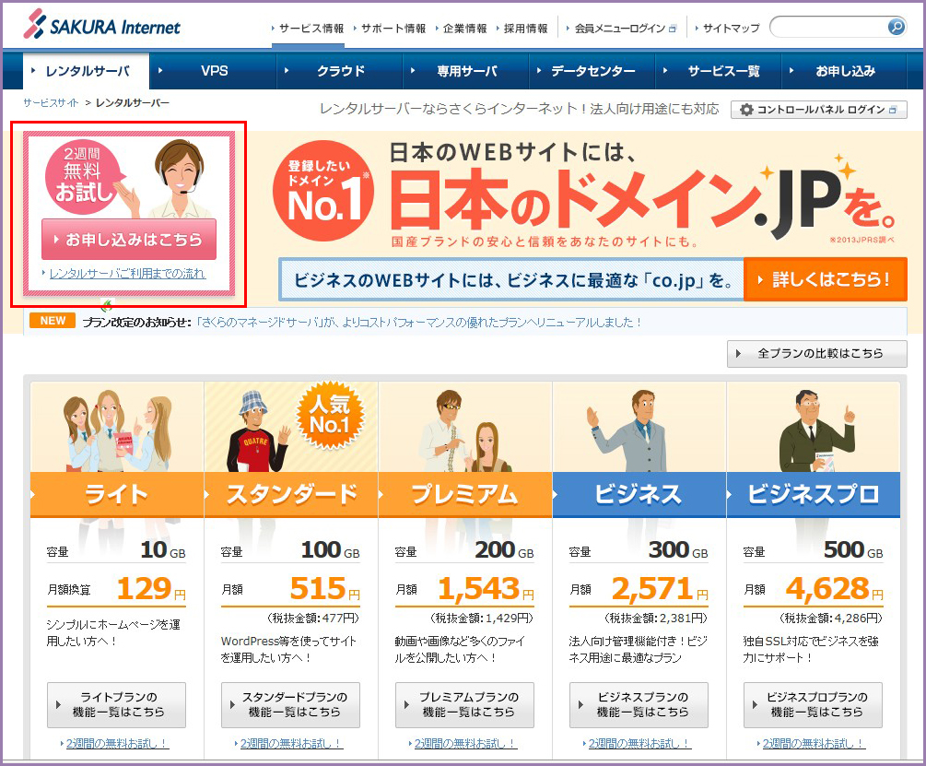Select the データセンター navigation tab

pos(592,71)
